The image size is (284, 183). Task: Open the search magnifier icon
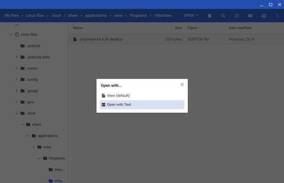click(223, 16)
